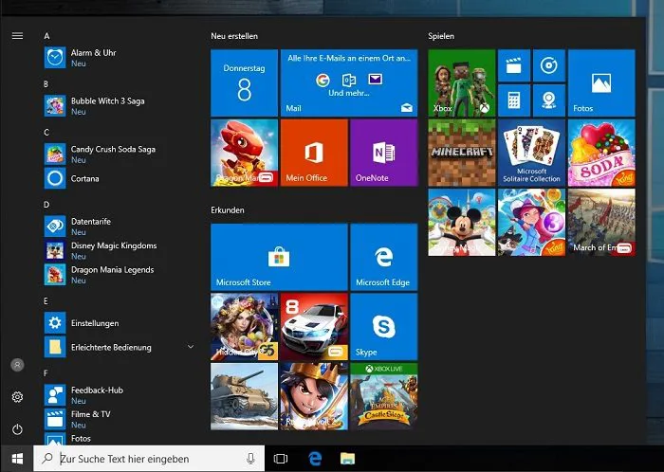Open the OneNote tile
The height and width of the screenshot is (472, 664).
384,153
